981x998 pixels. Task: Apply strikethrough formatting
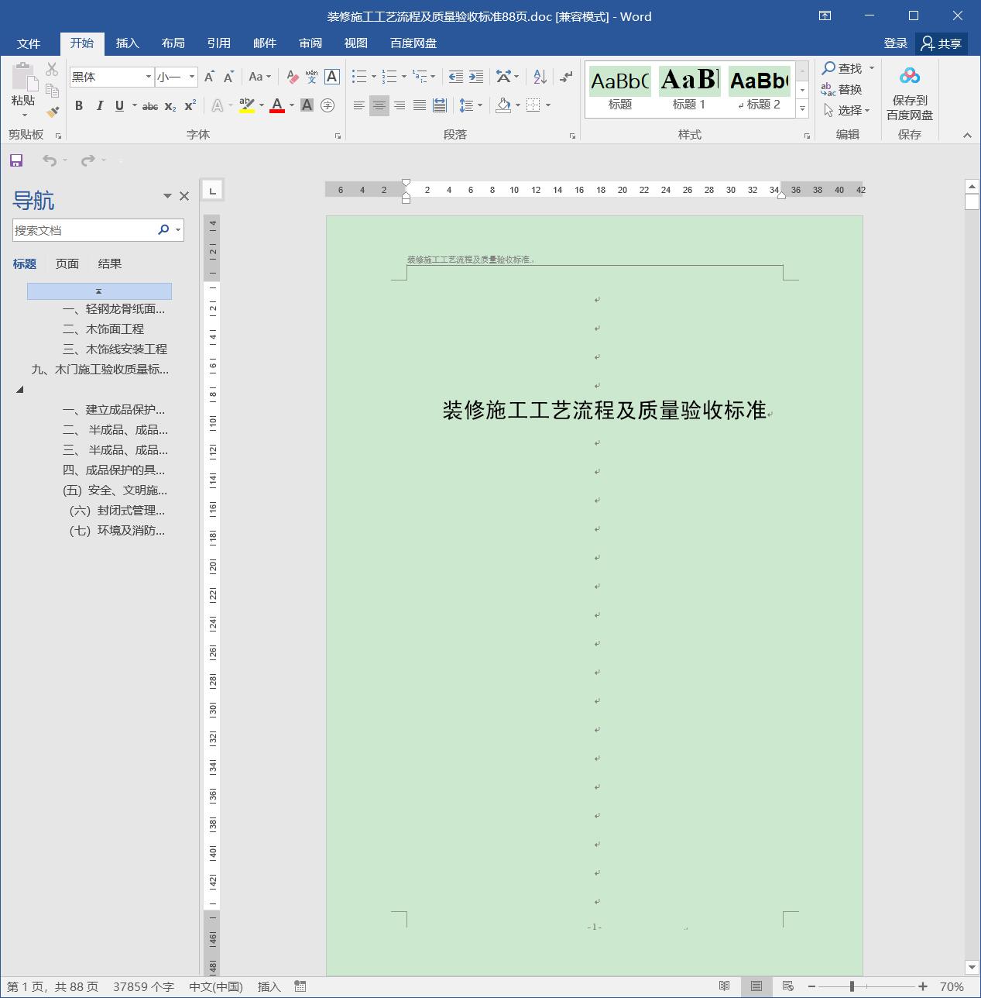coord(150,105)
